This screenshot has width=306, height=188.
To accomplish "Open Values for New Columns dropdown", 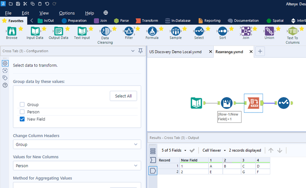I will 77,166.
